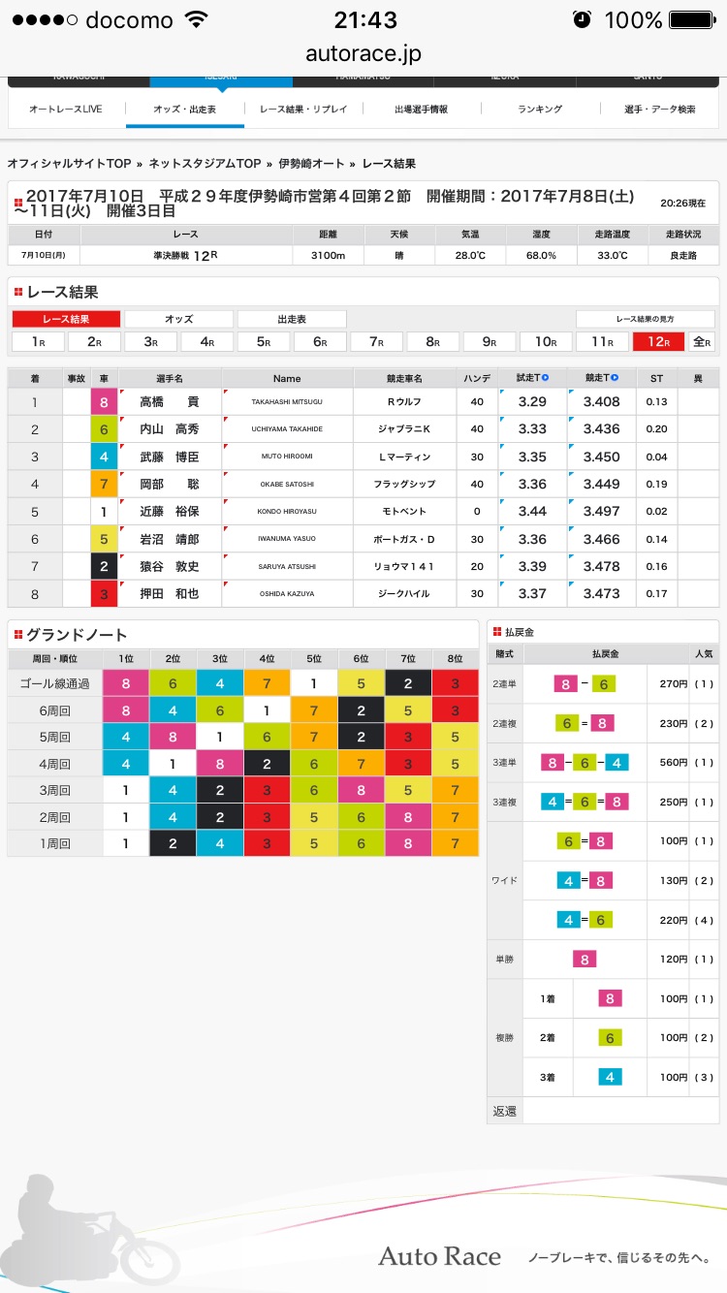Tap the red number 3 car badge for 押田 和也

[x=104, y=593]
